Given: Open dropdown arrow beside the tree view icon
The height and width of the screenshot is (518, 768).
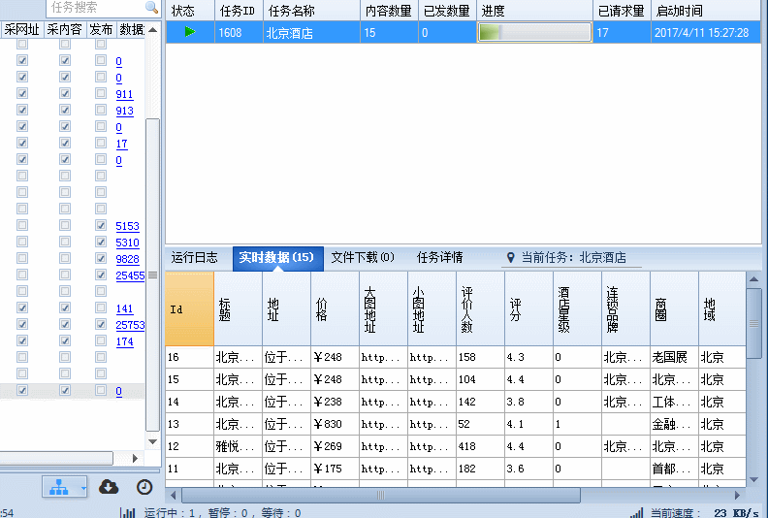Looking at the screenshot, I should pos(84,487).
